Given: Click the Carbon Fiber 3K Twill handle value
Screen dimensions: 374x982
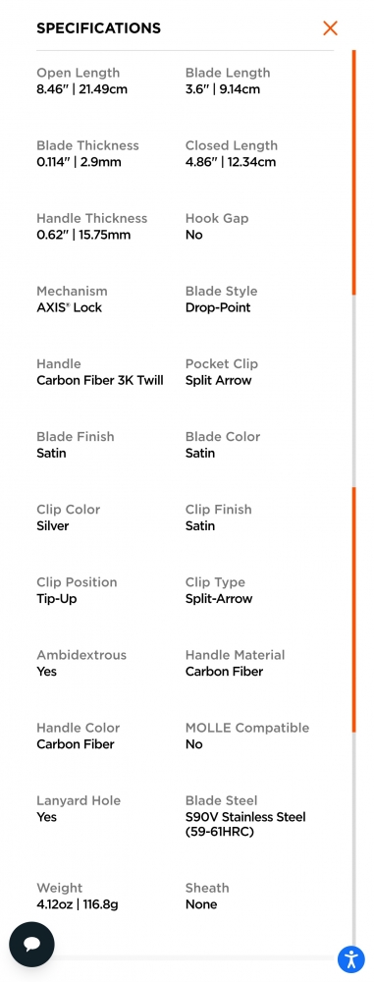Looking at the screenshot, I should tap(99, 380).
